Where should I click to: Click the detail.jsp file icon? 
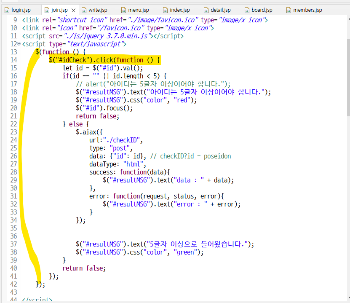click(x=206, y=10)
